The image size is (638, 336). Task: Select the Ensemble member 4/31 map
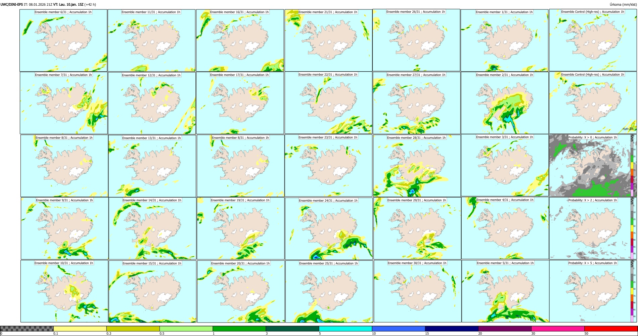point(505,228)
